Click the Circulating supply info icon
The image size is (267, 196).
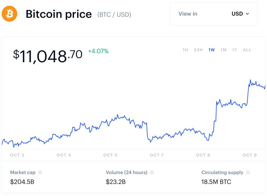coord(248,172)
